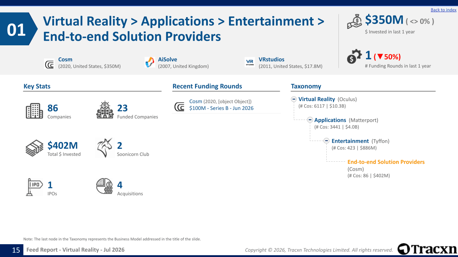
Task: Click the page number 15 in footer
Action: point(16,250)
